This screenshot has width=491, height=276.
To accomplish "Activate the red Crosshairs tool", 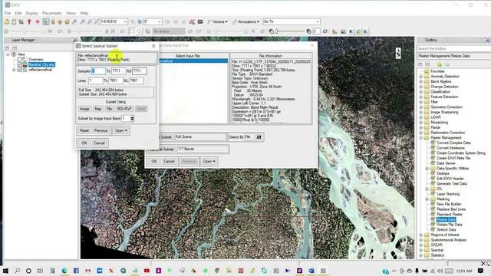I will tap(38, 21).
